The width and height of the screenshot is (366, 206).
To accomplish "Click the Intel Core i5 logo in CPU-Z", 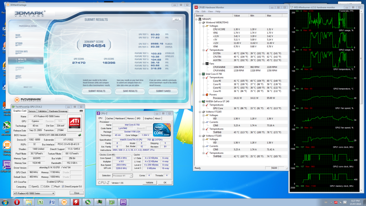I will tap(162, 130).
